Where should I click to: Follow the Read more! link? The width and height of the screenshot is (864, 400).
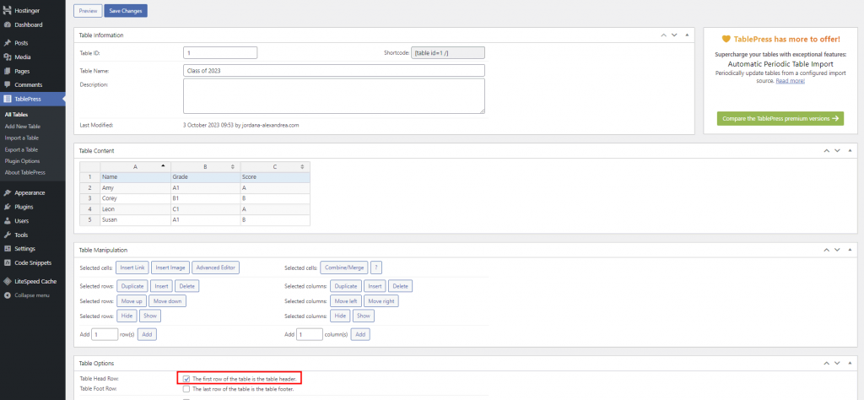click(790, 81)
